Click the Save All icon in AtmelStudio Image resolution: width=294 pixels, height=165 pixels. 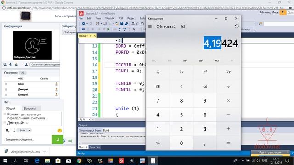coord(126,23)
